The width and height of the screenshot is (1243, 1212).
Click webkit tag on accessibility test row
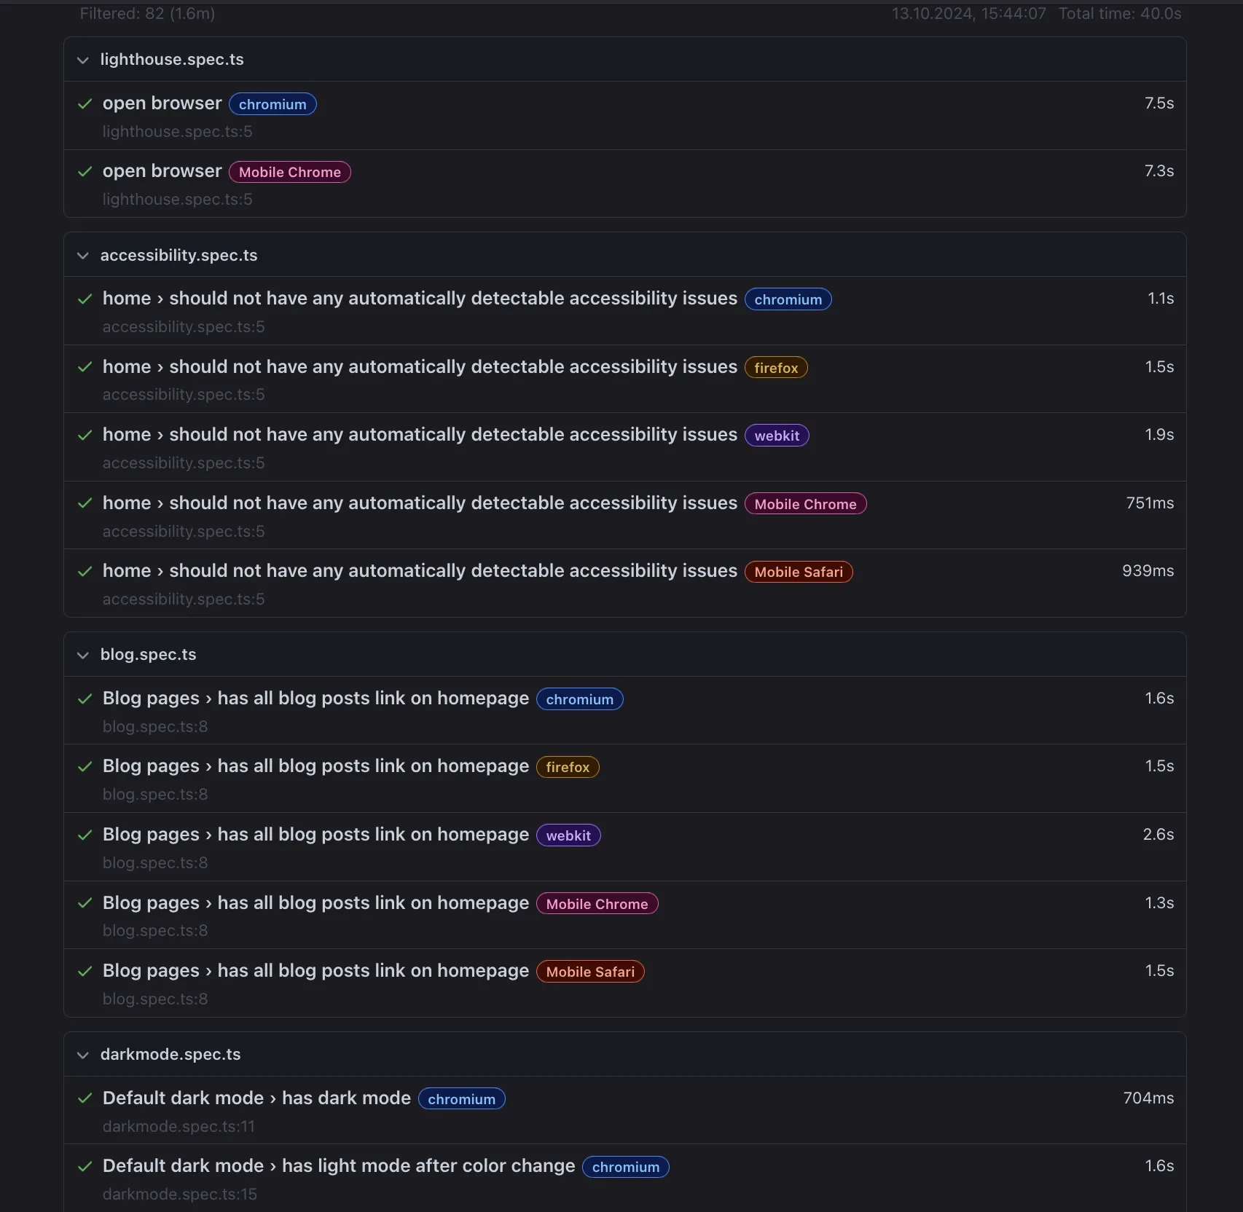click(x=777, y=436)
